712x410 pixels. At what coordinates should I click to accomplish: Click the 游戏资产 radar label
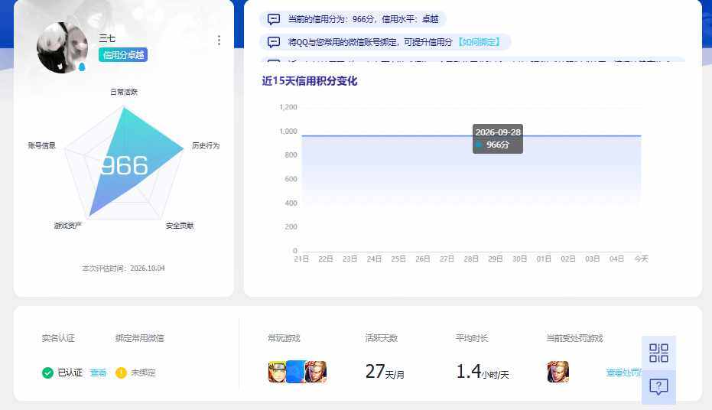(x=67, y=225)
